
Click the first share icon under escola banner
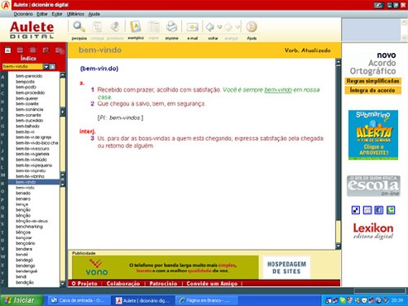pyautogui.click(x=356, y=210)
